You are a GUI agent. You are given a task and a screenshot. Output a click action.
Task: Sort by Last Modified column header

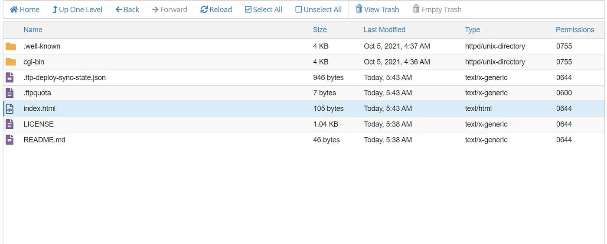[x=384, y=30]
